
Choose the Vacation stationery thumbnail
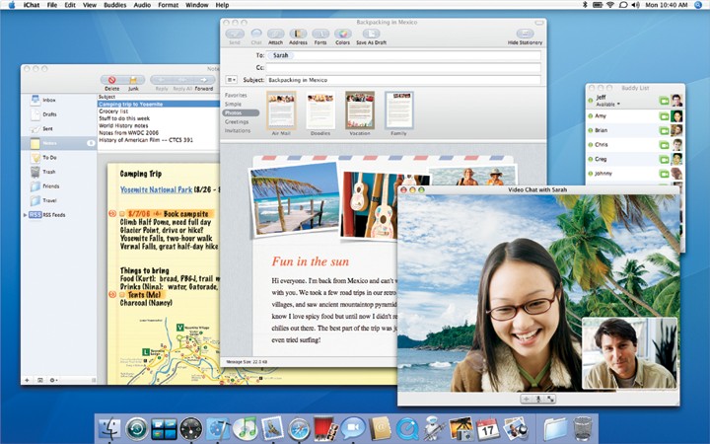[x=360, y=111]
